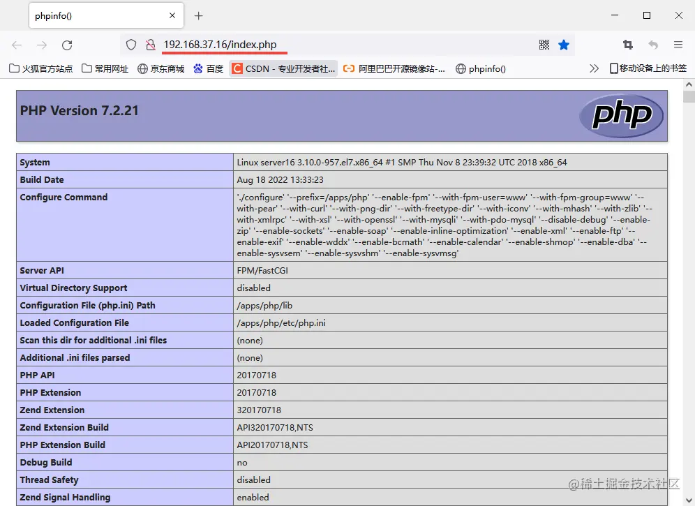
Task: Click the Scan this dir for additional .ini files label
Action: coord(93,340)
